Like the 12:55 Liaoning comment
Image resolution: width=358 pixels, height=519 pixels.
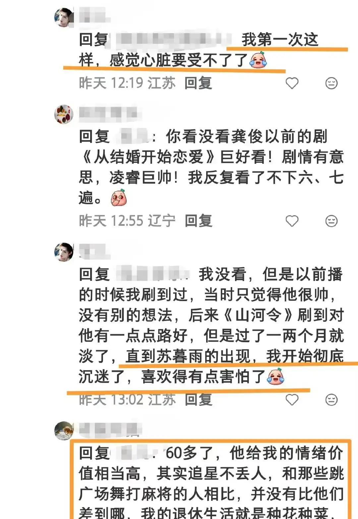[x=292, y=221]
